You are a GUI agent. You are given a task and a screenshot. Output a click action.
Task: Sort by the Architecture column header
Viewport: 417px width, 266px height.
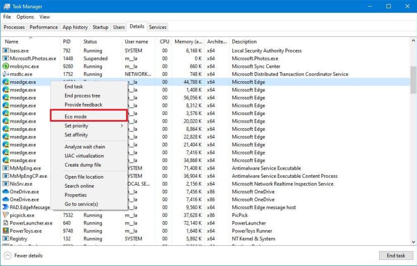(217, 41)
